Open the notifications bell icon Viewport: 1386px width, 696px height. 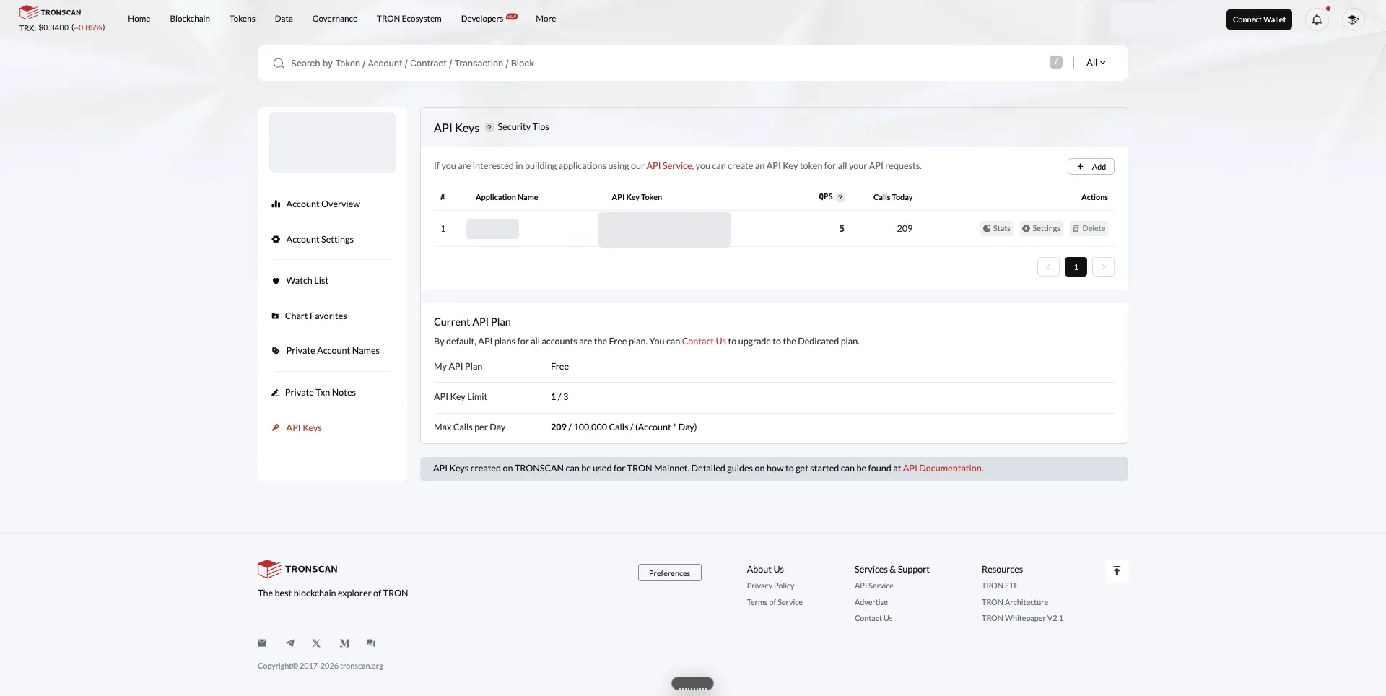(x=1317, y=19)
